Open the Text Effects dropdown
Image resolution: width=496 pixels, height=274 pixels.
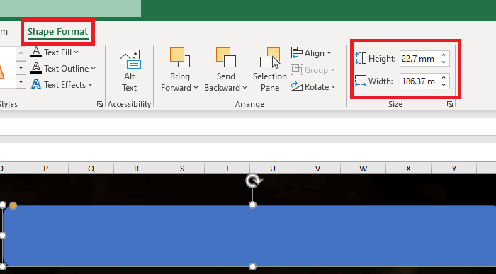(x=62, y=85)
